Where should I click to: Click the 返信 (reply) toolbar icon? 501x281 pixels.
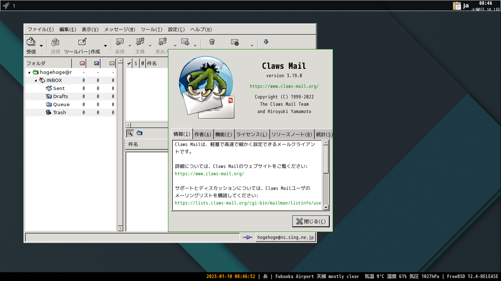pyautogui.click(x=120, y=42)
